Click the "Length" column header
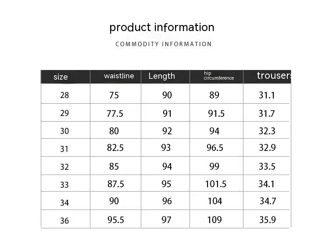 coord(161,76)
